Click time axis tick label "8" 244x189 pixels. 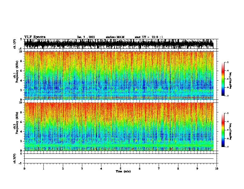click(x=178, y=169)
